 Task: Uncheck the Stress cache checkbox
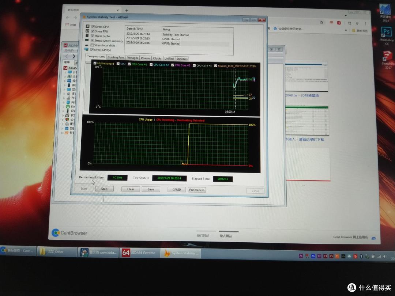93,36
